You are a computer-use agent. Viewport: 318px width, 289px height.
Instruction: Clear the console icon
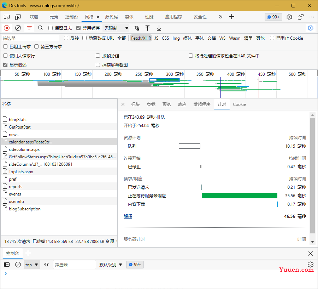click(x=18, y=265)
